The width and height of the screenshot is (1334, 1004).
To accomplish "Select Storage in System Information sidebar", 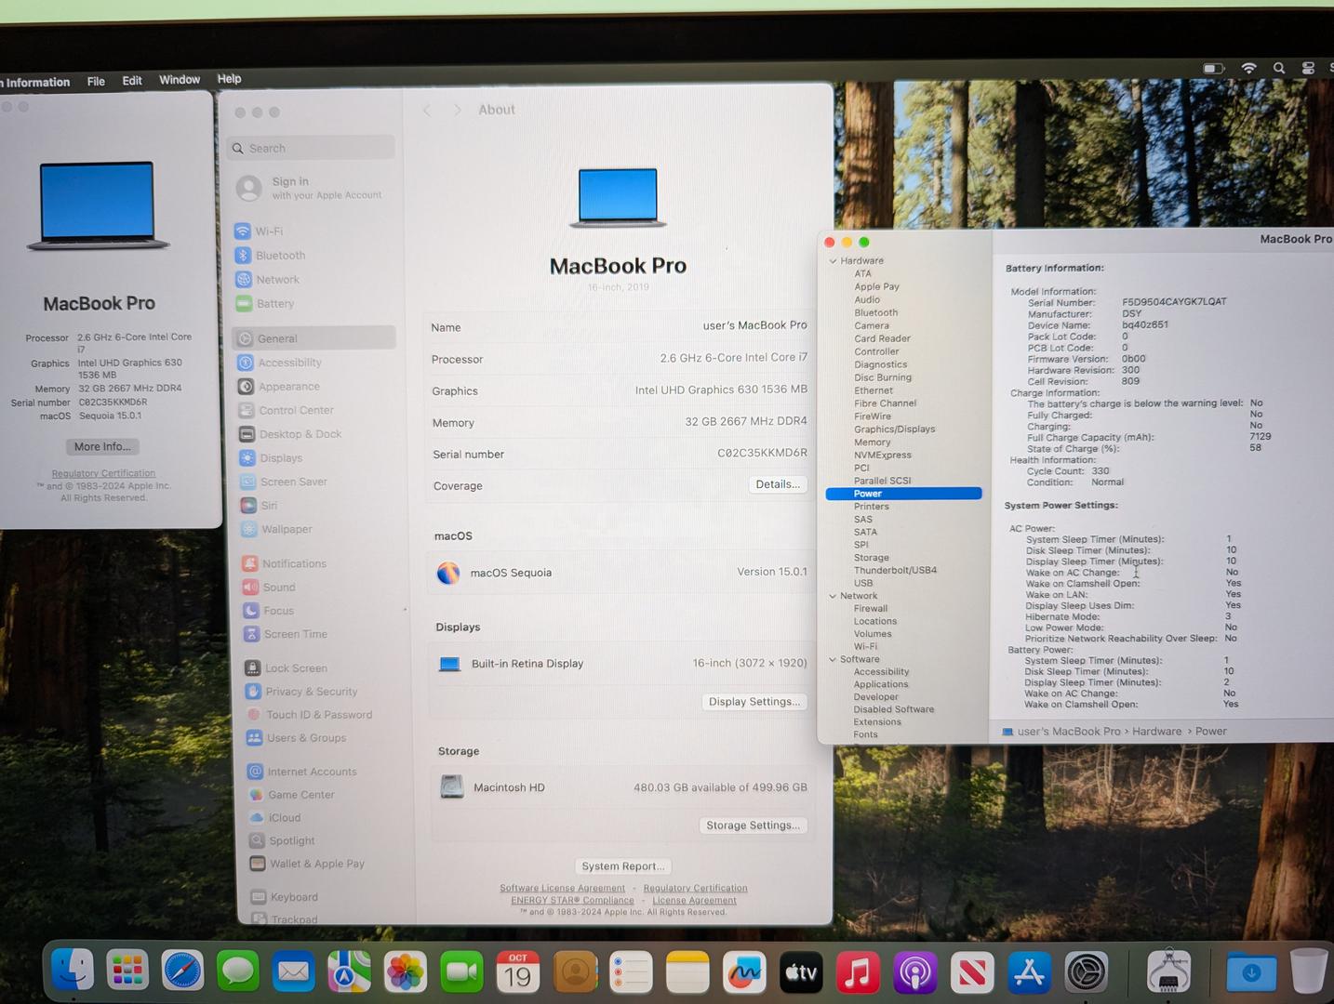I will tap(872, 558).
